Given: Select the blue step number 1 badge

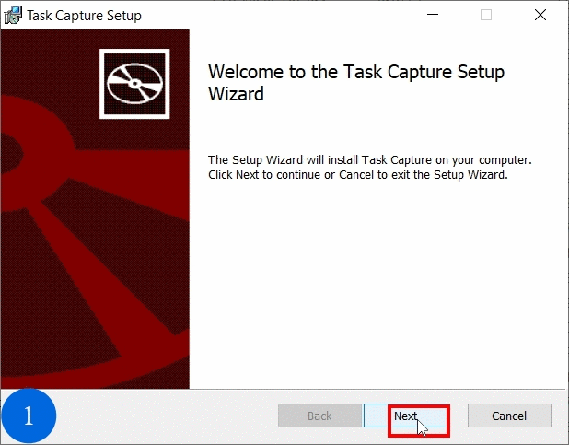Looking at the screenshot, I should 29,416.
